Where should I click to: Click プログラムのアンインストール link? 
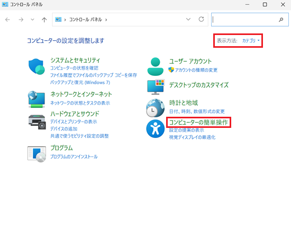pos(74,157)
